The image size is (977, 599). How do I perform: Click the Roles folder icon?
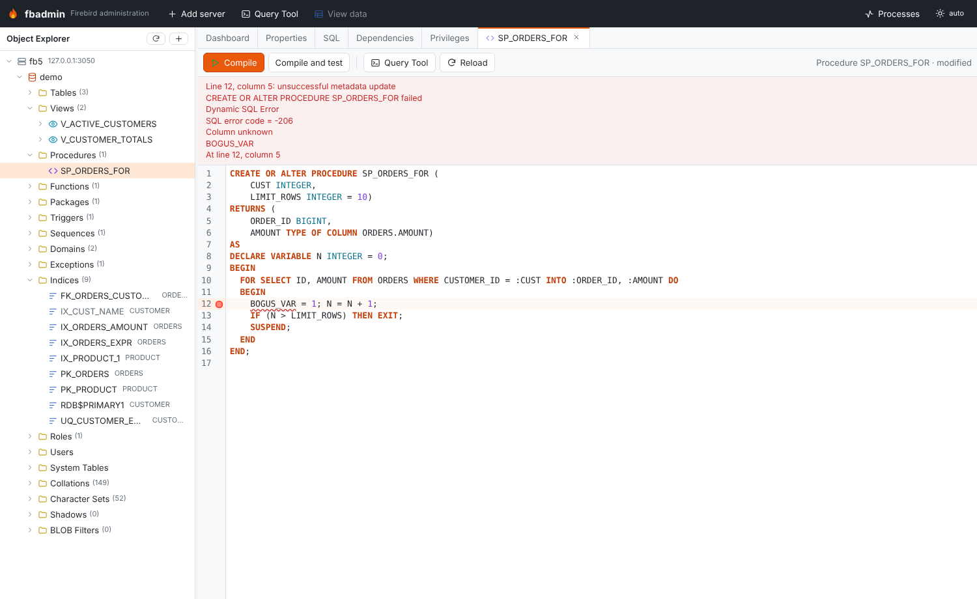click(x=42, y=436)
